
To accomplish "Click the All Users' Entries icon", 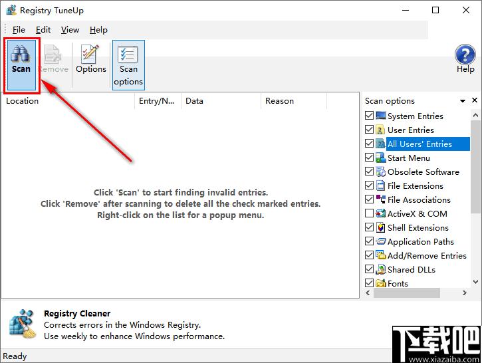I will pos(380,144).
